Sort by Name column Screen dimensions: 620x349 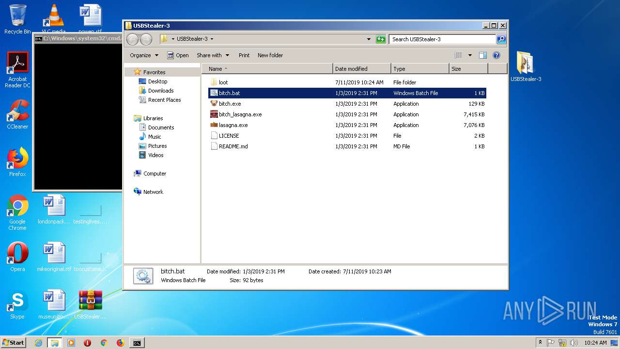(267, 69)
